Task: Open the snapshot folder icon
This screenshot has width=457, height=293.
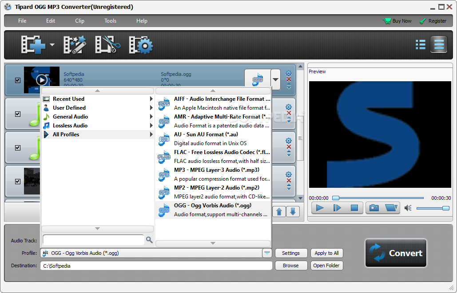Action: pos(391,208)
